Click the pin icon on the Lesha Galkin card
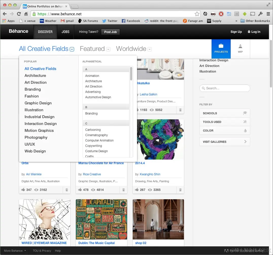273x255 pixels. [180, 110]
